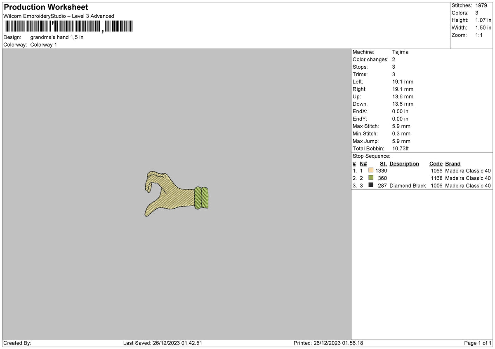This screenshot has width=495, height=349.
Task: Click 'Wilcom EmbroideryStudio – Level 3 Advanced' text
Action: click(59, 16)
